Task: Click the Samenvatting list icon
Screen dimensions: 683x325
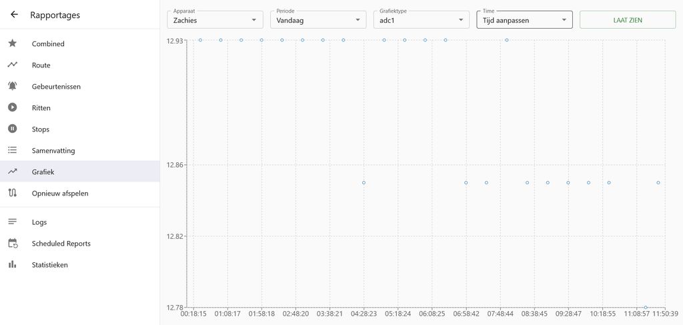Action: 13,150
